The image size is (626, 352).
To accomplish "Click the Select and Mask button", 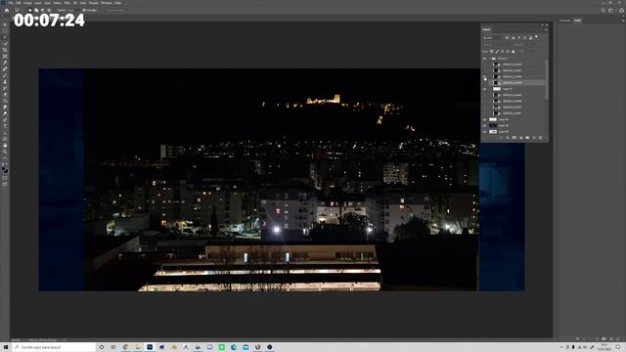I will point(115,11).
